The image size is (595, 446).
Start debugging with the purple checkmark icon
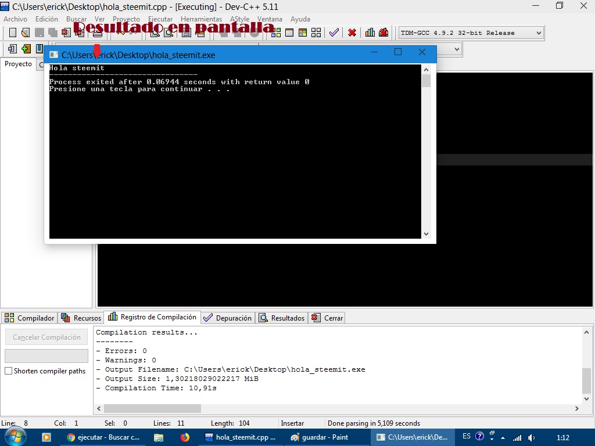(334, 33)
